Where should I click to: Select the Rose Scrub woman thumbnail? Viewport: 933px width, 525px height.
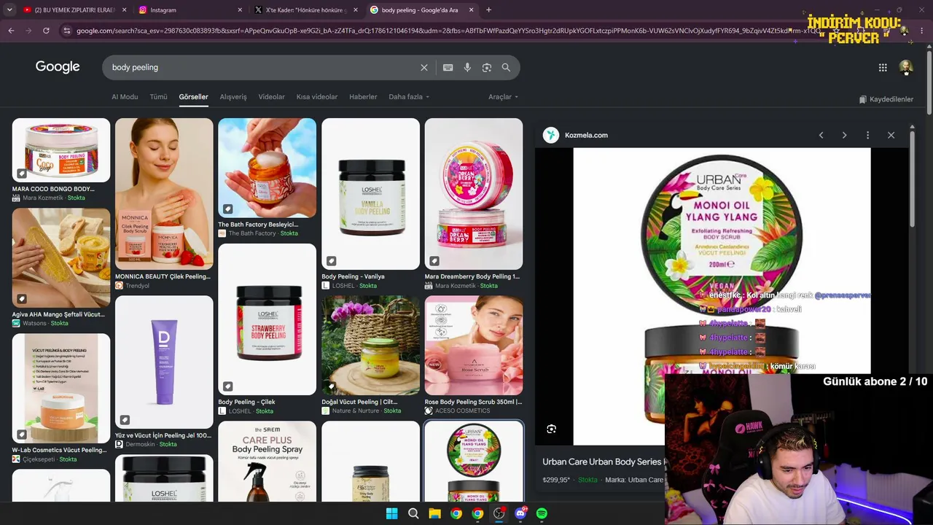(474, 346)
